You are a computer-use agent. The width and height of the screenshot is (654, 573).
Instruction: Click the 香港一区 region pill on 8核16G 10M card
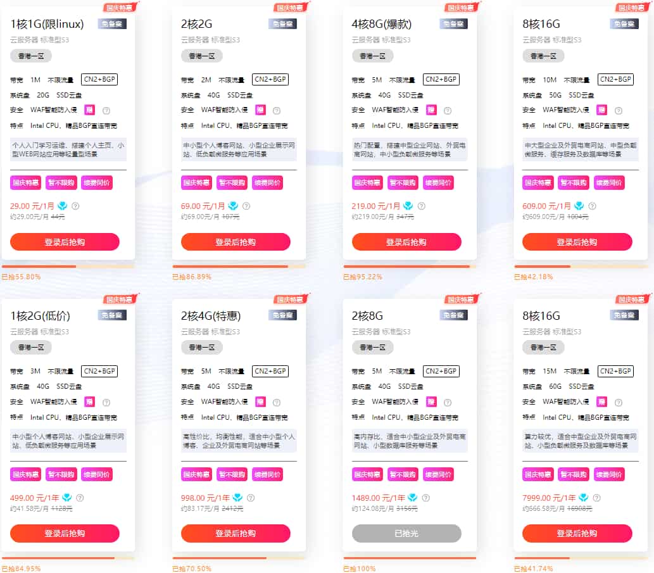543,56
